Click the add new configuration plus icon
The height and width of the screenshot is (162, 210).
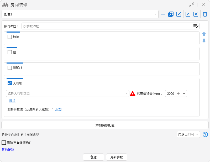point(163,14)
